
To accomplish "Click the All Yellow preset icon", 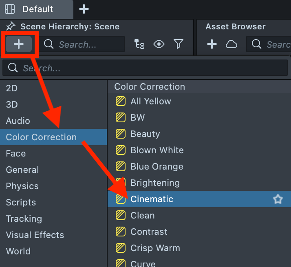I will (120, 102).
